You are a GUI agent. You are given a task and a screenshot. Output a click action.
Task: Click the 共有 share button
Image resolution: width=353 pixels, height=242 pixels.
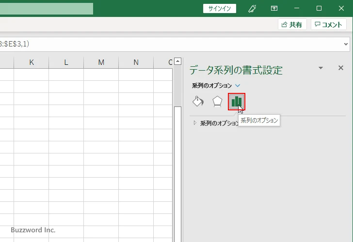click(x=292, y=24)
